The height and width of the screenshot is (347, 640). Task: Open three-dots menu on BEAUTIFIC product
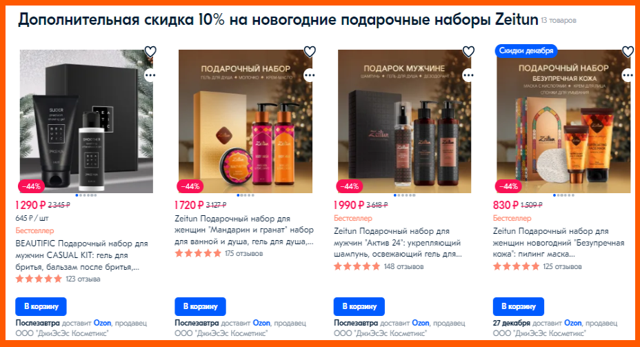coord(150,75)
